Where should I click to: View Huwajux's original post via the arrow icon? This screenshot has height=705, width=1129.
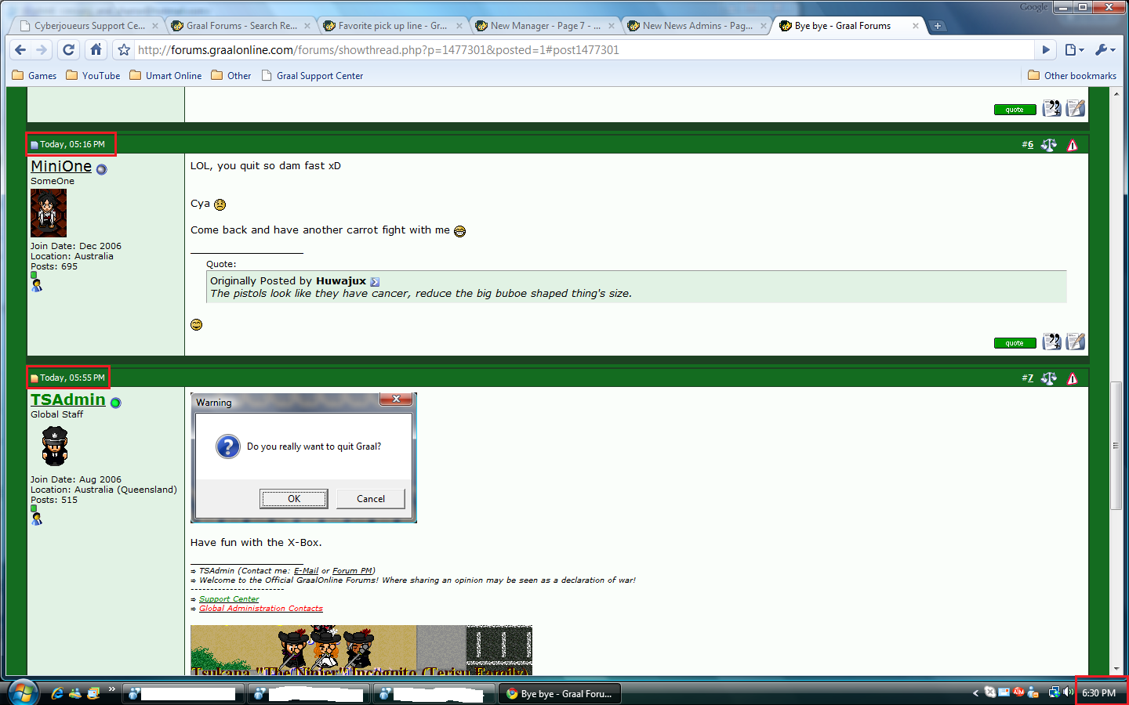click(375, 282)
